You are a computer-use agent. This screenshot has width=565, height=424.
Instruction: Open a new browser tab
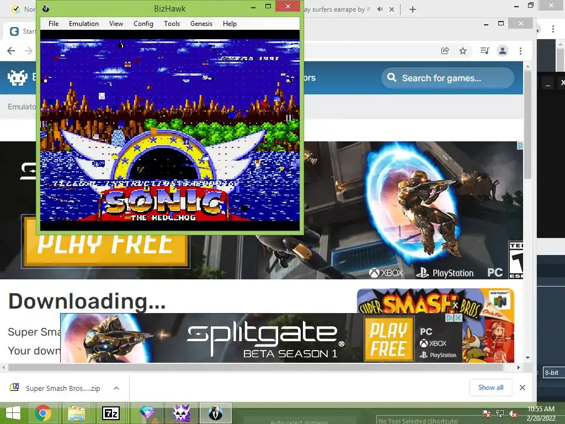pyautogui.click(x=413, y=9)
